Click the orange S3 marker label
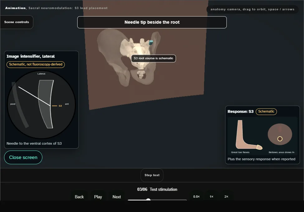 60,106
